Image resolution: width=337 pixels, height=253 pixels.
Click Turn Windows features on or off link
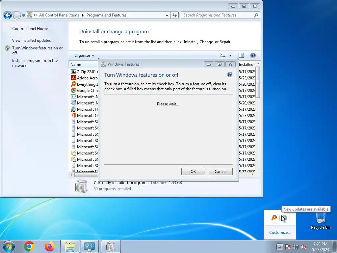point(38,50)
